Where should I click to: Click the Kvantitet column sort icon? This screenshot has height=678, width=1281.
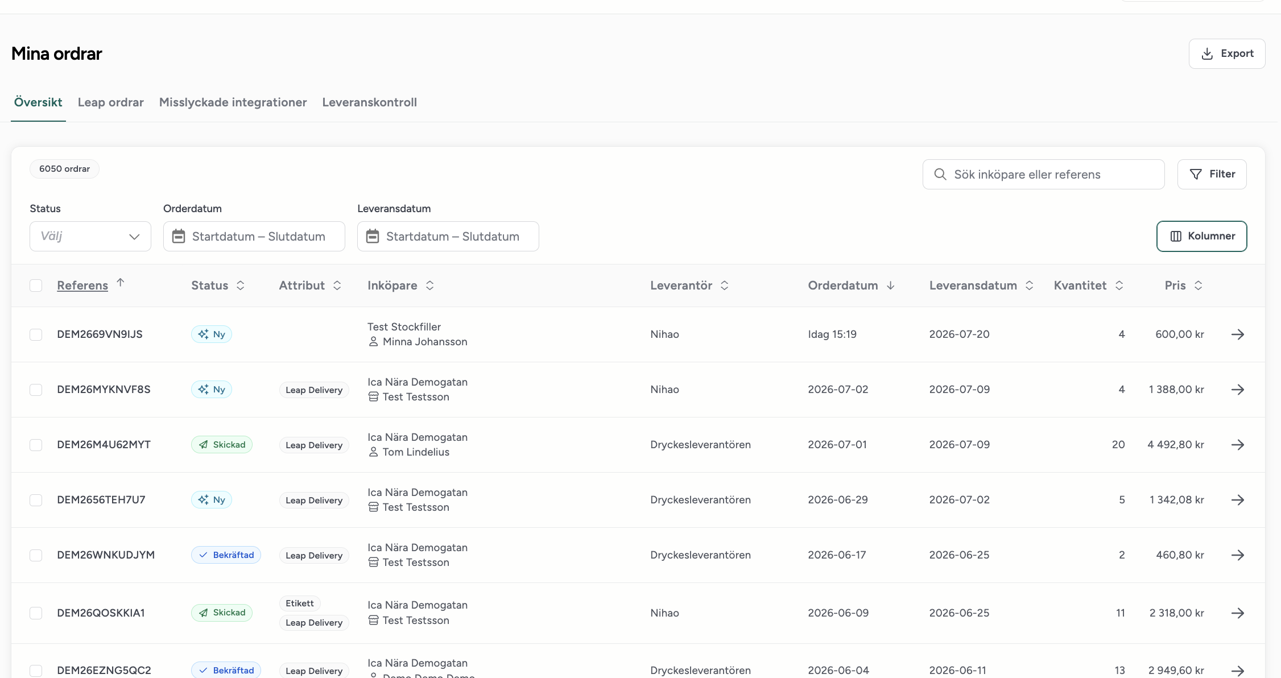point(1119,286)
